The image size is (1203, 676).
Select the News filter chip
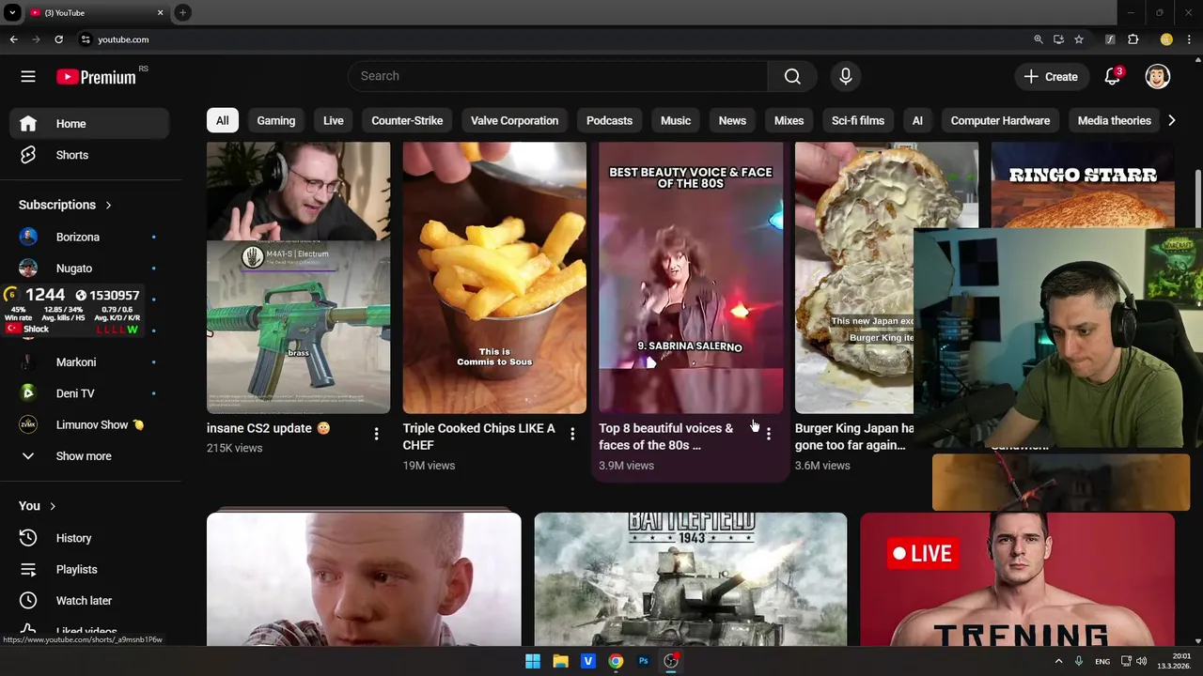coord(732,120)
